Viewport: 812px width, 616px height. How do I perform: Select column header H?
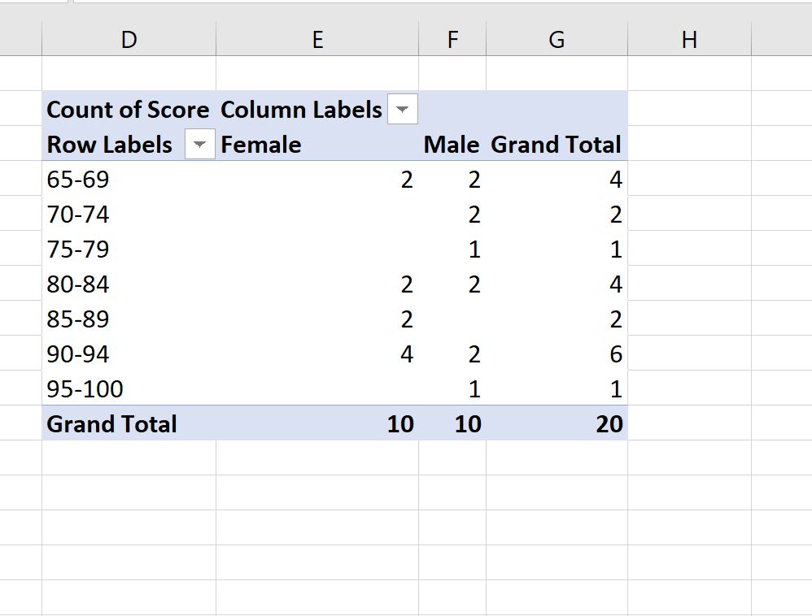tap(690, 38)
